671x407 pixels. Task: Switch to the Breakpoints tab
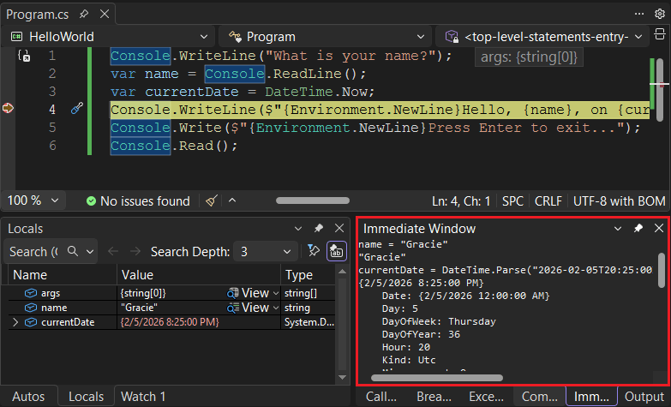pyautogui.click(x=434, y=397)
